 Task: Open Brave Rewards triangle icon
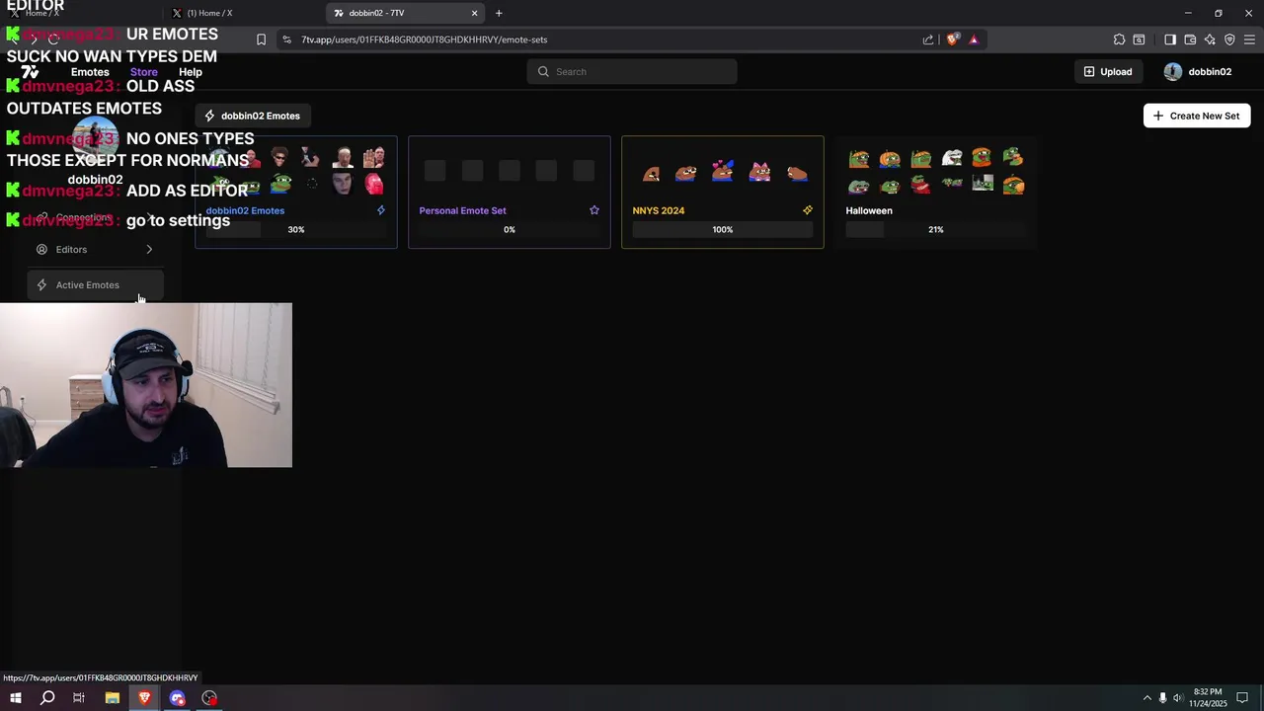[x=974, y=39]
